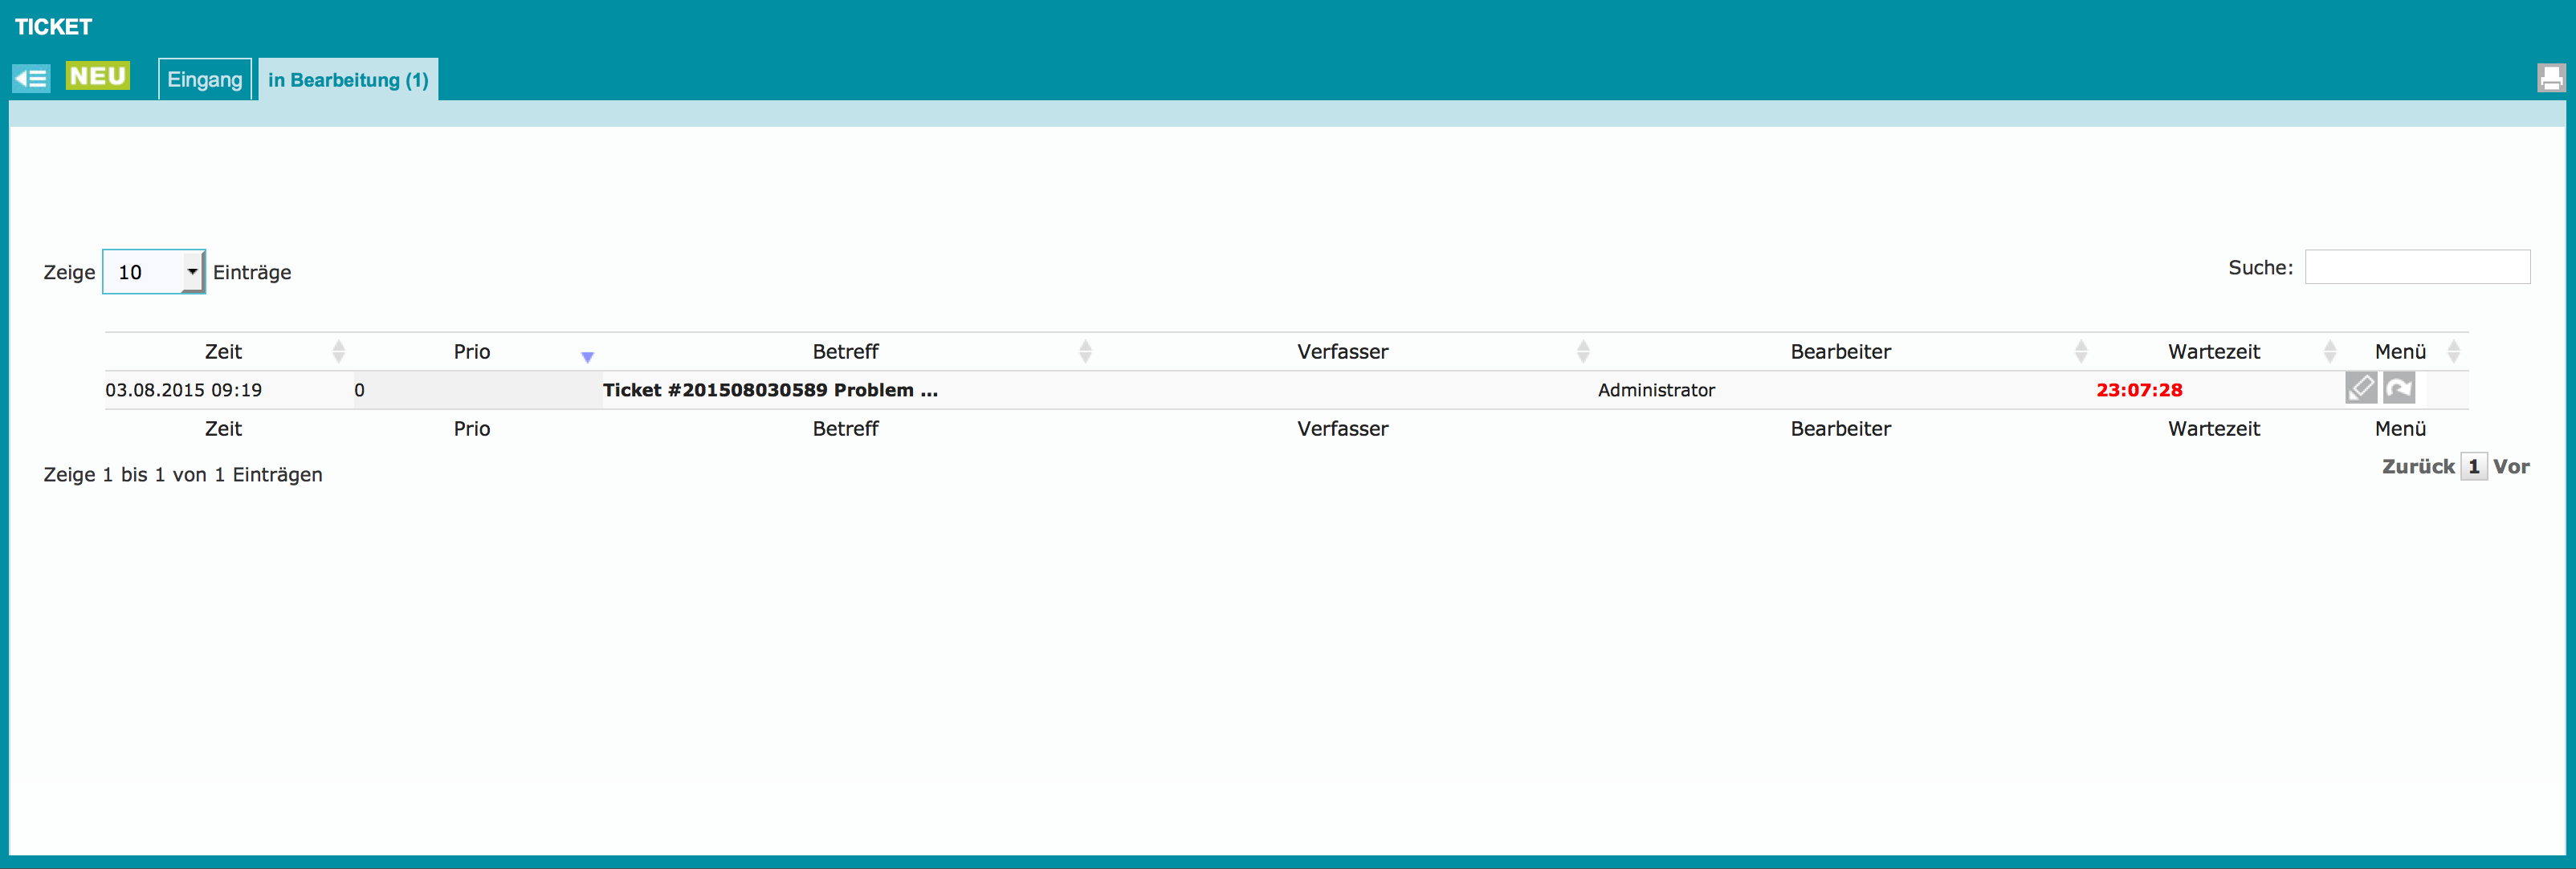Click the printer icon at top right
2576x869 pixels.
[2550, 78]
